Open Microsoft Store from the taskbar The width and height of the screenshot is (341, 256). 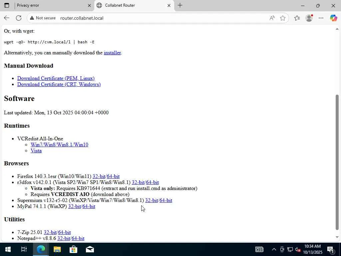[74, 249]
